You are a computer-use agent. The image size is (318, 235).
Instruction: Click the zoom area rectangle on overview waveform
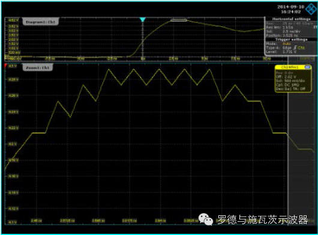178,20
